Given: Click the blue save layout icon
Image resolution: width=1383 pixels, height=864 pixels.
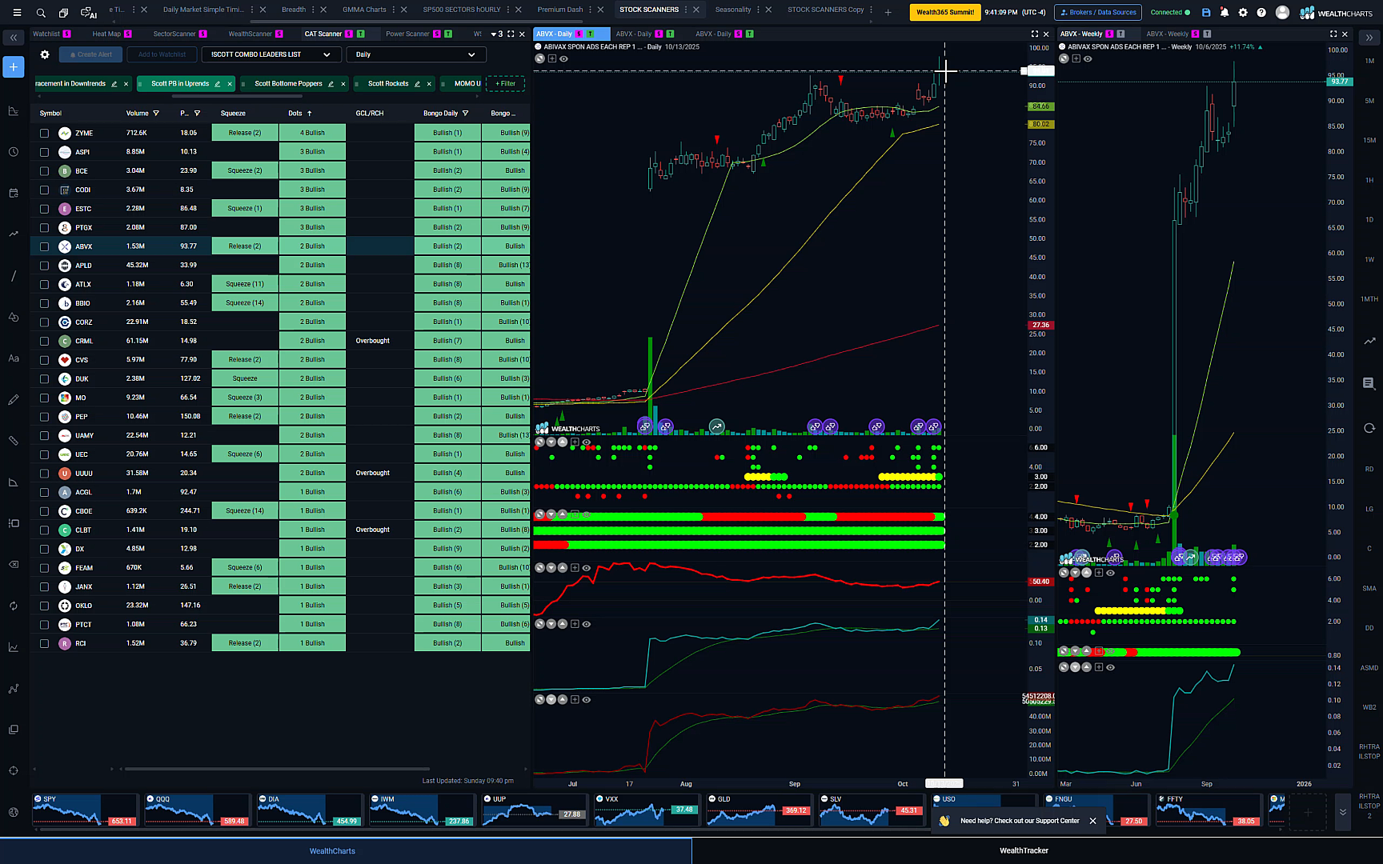Looking at the screenshot, I should pyautogui.click(x=1206, y=13).
